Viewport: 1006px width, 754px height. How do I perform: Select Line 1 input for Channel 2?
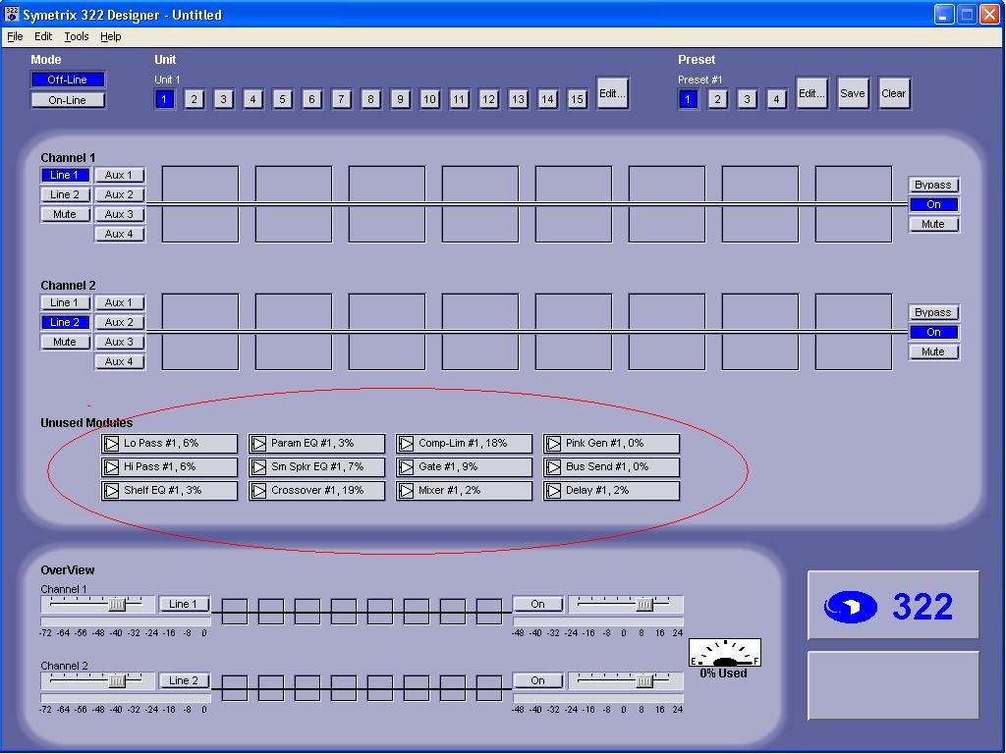65,302
